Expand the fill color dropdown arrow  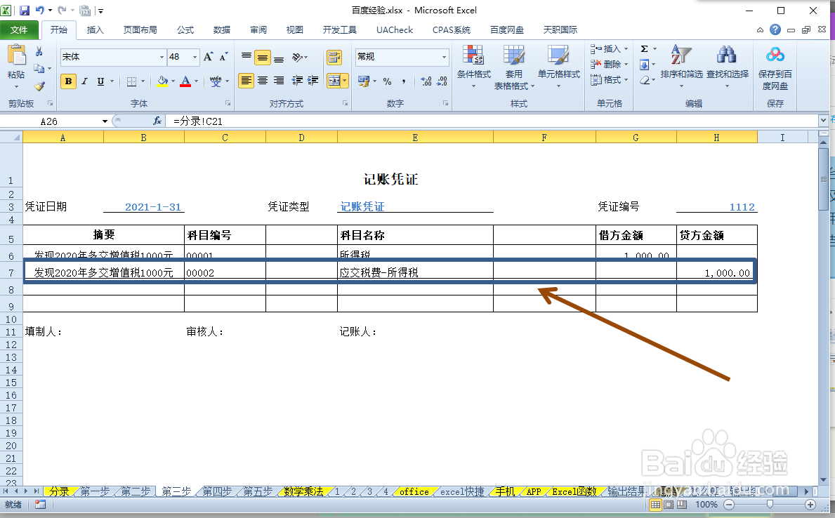pyautogui.click(x=173, y=81)
